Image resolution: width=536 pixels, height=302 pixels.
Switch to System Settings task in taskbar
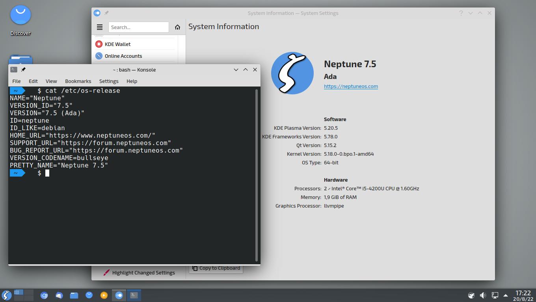119,295
